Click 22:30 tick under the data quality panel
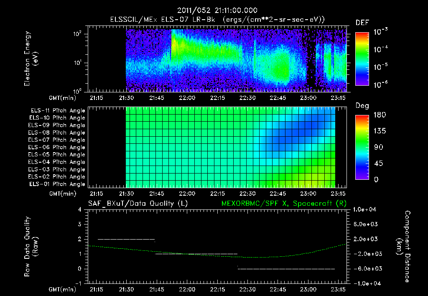428x296 pixels. coord(247,289)
